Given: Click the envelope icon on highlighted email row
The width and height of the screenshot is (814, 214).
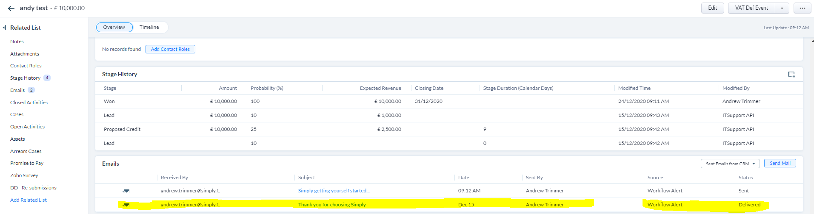Looking at the screenshot, I should 126,205.
